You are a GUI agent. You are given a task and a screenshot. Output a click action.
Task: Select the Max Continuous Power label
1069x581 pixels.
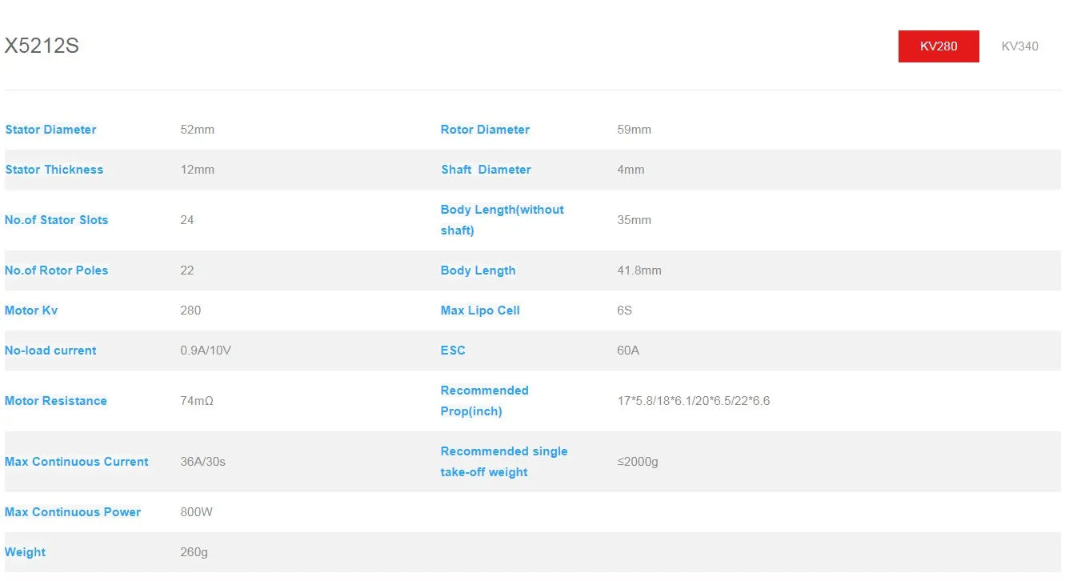pyautogui.click(x=72, y=512)
